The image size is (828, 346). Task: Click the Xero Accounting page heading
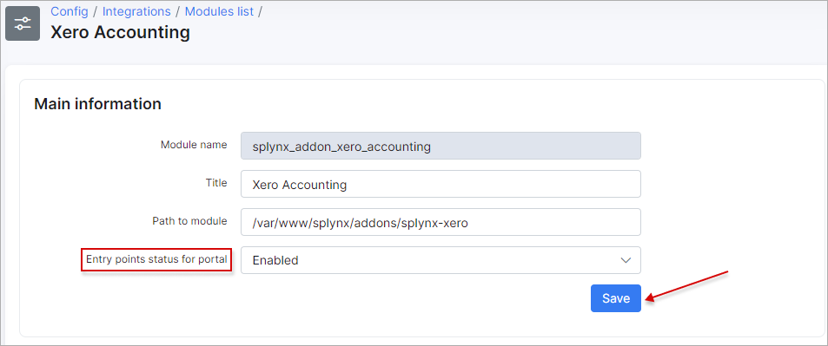[x=121, y=32]
